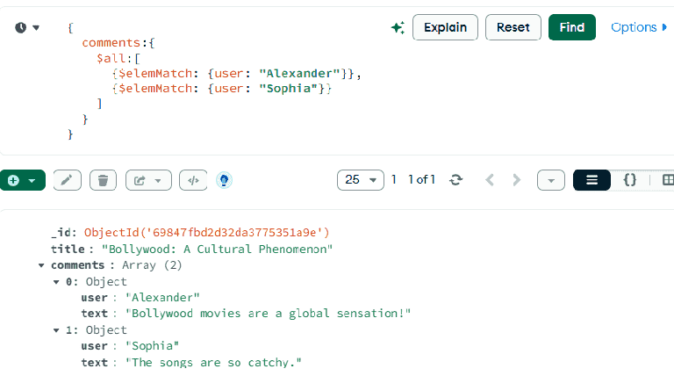Click user value "Alexander" in document
Screen dimensions: 674x376
tap(162, 298)
